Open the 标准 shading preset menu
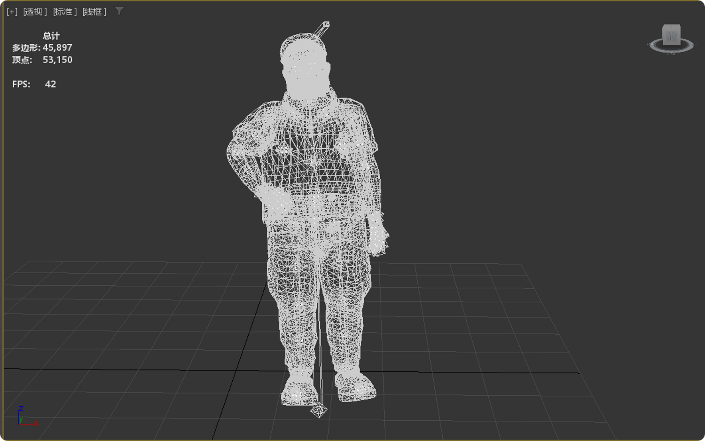The image size is (705, 441). pyautogui.click(x=65, y=12)
